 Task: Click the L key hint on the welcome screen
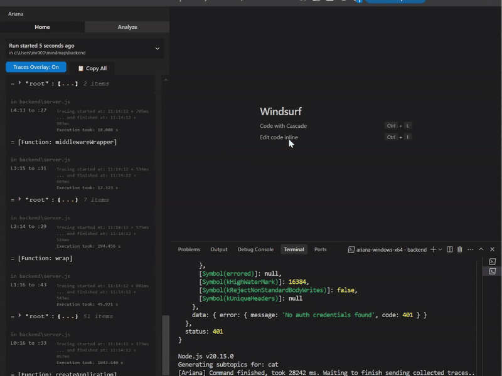point(407,126)
